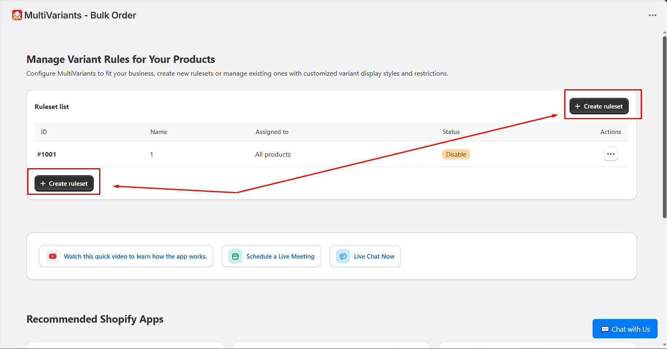Click the ID column header
This screenshot has height=349, width=667.
(x=44, y=132)
